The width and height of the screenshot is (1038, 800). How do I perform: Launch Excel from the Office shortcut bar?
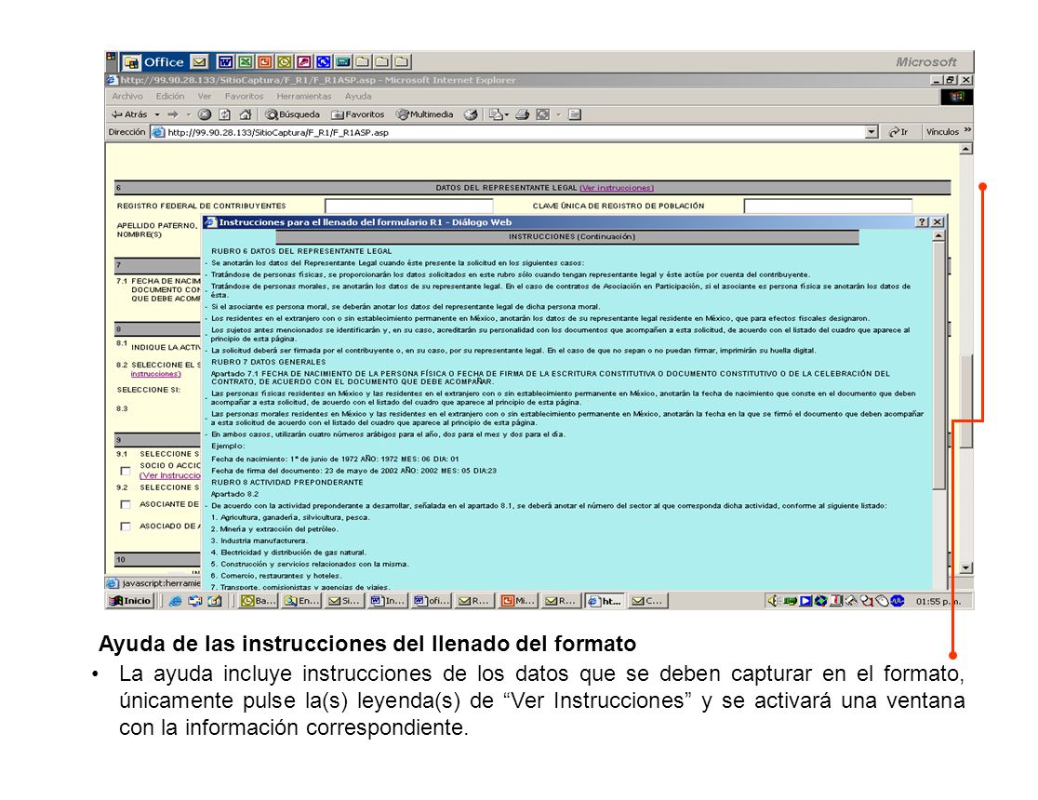[245, 62]
